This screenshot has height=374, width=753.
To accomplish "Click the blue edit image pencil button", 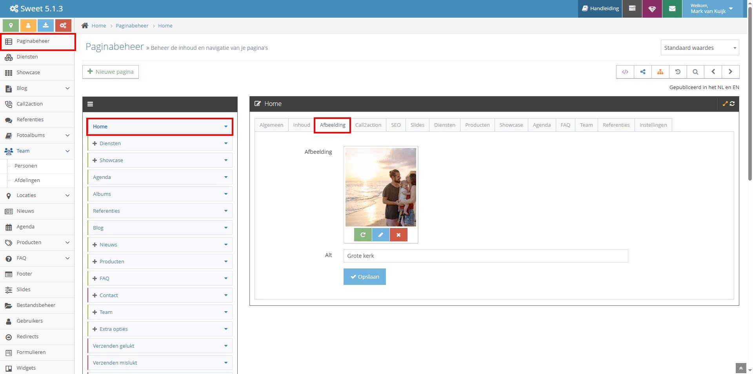I will pyautogui.click(x=380, y=235).
